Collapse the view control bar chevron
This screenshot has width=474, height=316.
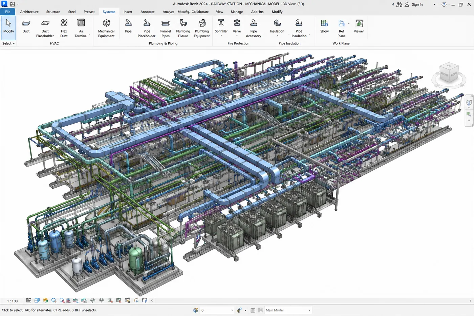coord(152,300)
